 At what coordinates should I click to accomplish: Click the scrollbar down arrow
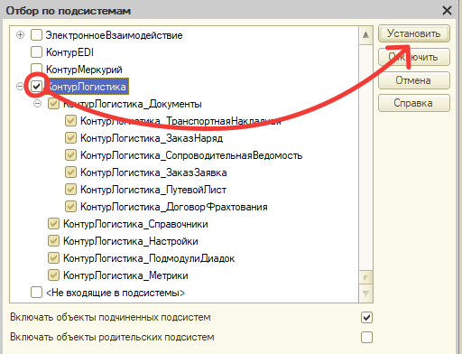tap(365, 293)
